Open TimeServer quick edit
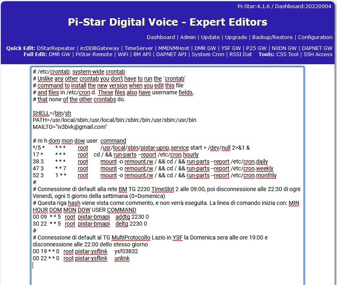Viewport: 337px width, 285px height. click(139, 48)
